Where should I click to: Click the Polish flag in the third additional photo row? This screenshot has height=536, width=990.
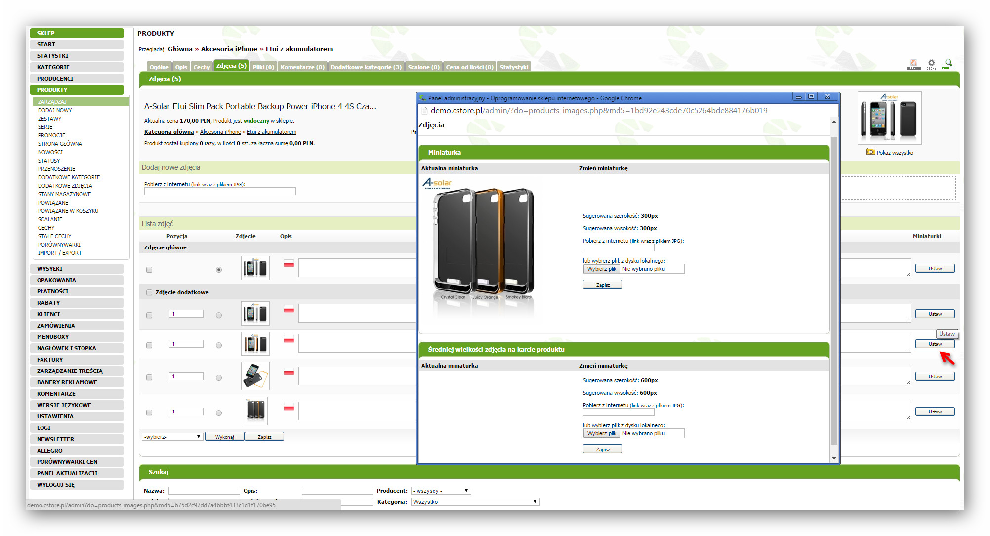[289, 372]
